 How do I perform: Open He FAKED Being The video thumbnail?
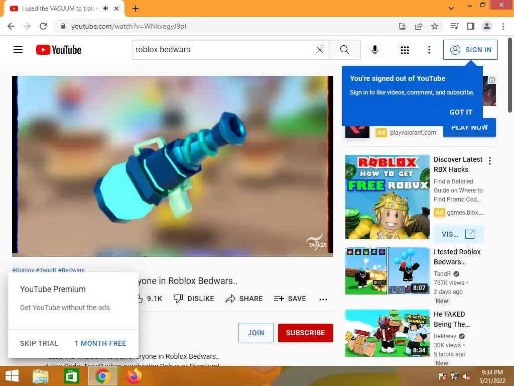tap(387, 333)
